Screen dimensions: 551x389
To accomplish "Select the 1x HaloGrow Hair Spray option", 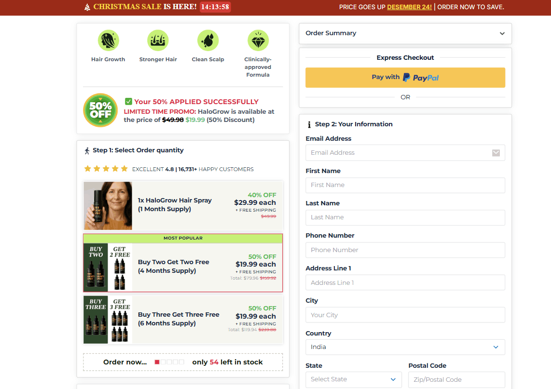I will 183,205.
